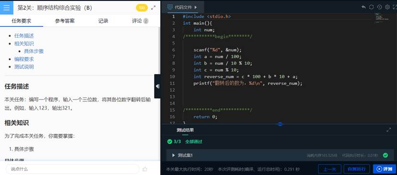397x175 pixels.
Task: Click the int reverse_num code line
Action: (x=245, y=77)
